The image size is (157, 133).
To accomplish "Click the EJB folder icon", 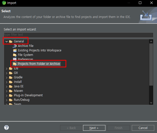I will click(11, 68).
